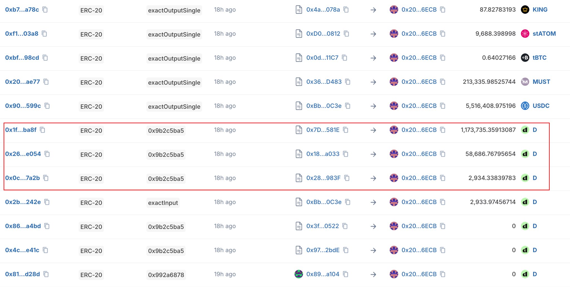Copy the 0x4a...078a sender address
Image resolution: width=570 pixels, height=287 pixels.
(346, 10)
